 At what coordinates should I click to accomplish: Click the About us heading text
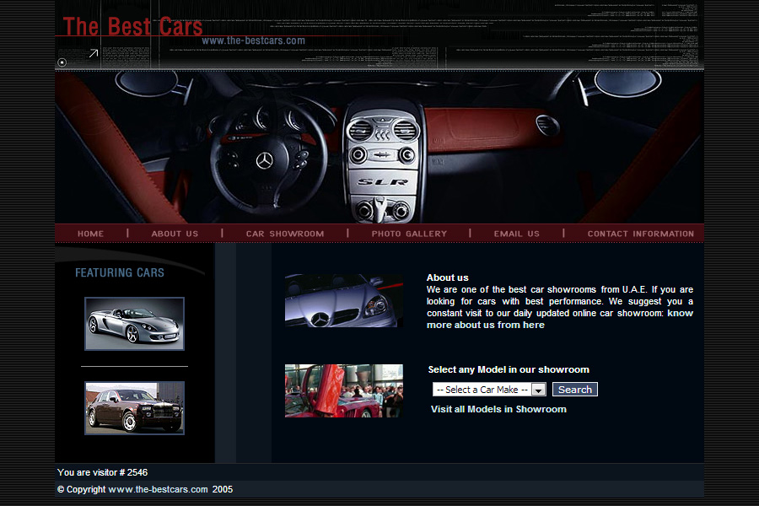coord(447,277)
